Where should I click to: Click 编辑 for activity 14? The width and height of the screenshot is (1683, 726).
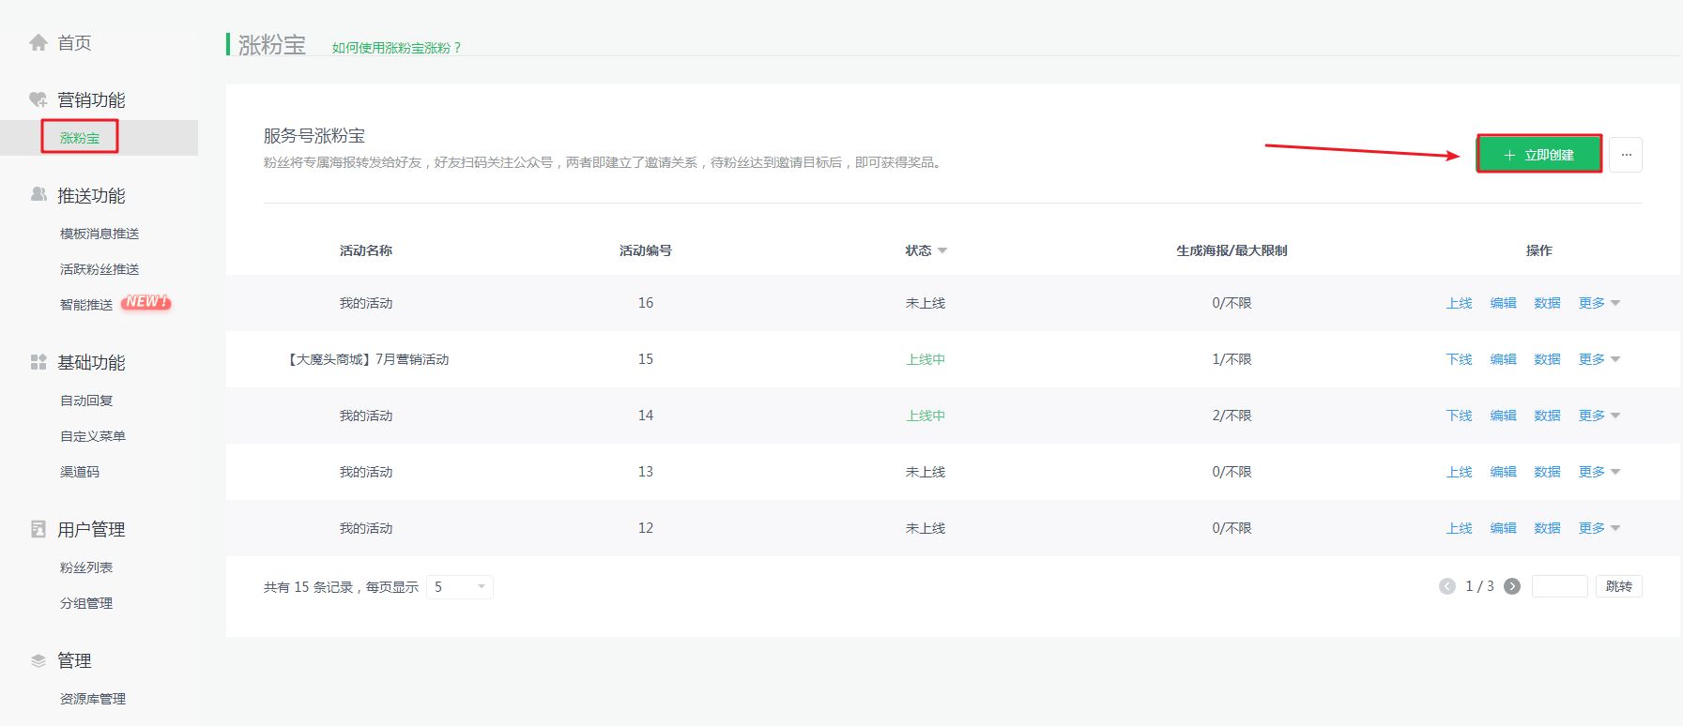point(1504,416)
